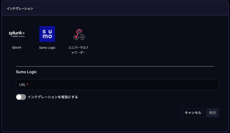
Task: Select the Splunk logo icon
Action: point(16,34)
